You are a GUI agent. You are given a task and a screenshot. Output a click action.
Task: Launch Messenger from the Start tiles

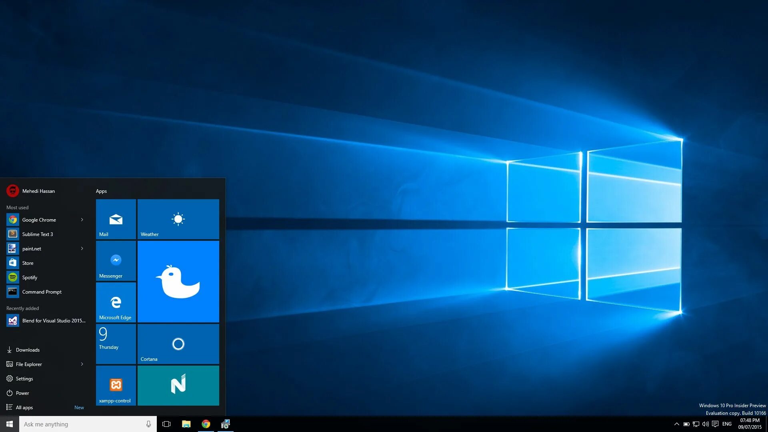pos(116,261)
